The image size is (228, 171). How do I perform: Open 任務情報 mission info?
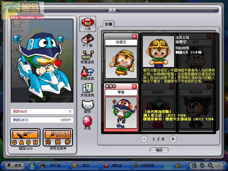(147, 166)
